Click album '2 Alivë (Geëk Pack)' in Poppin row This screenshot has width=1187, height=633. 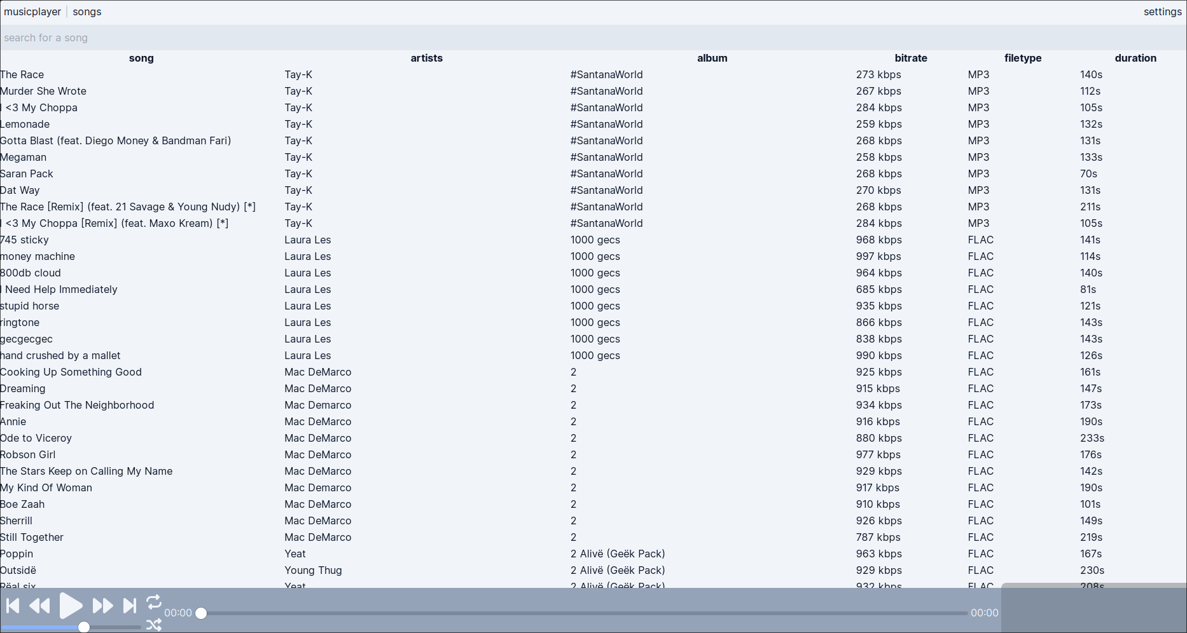(x=618, y=554)
